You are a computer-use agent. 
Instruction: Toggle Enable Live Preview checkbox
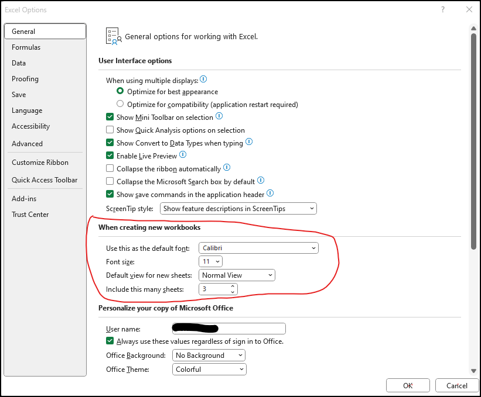(x=110, y=156)
